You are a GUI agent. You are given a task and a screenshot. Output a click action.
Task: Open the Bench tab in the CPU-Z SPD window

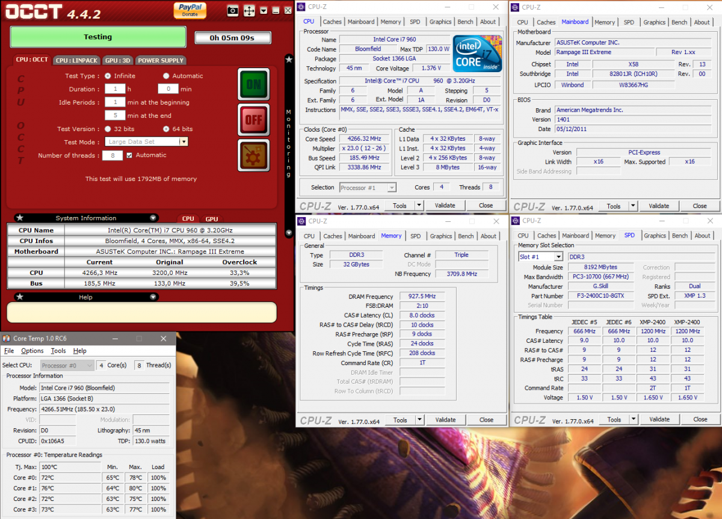click(680, 236)
